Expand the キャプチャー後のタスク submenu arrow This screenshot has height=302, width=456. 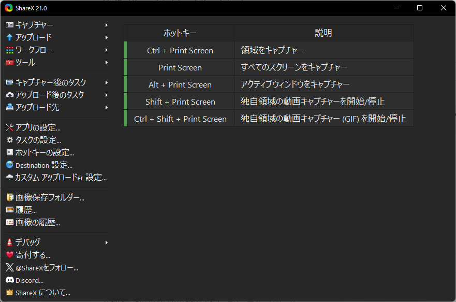107,83
